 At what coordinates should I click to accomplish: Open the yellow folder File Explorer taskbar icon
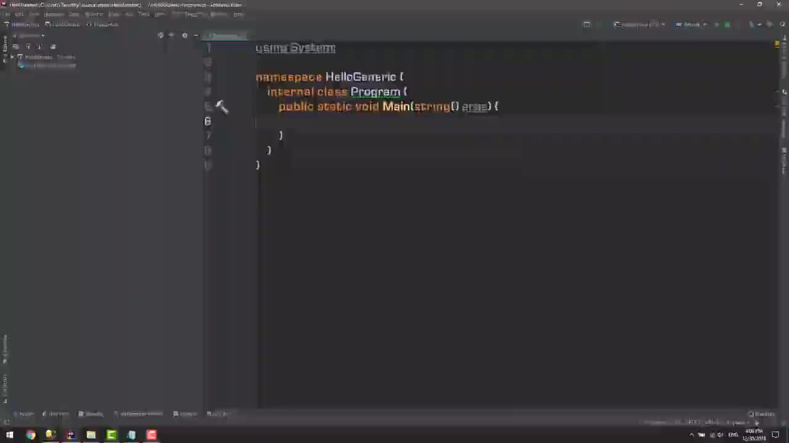91,435
